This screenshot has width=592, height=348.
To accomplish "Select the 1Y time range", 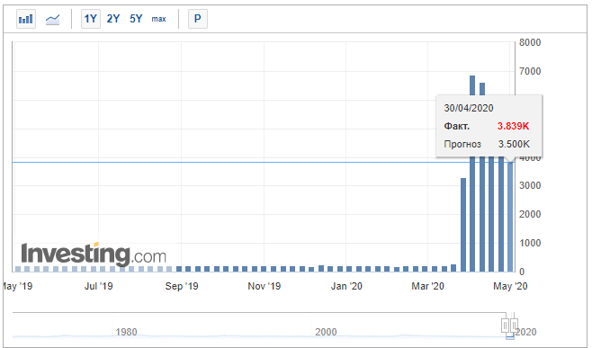I will click(x=91, y=19).
